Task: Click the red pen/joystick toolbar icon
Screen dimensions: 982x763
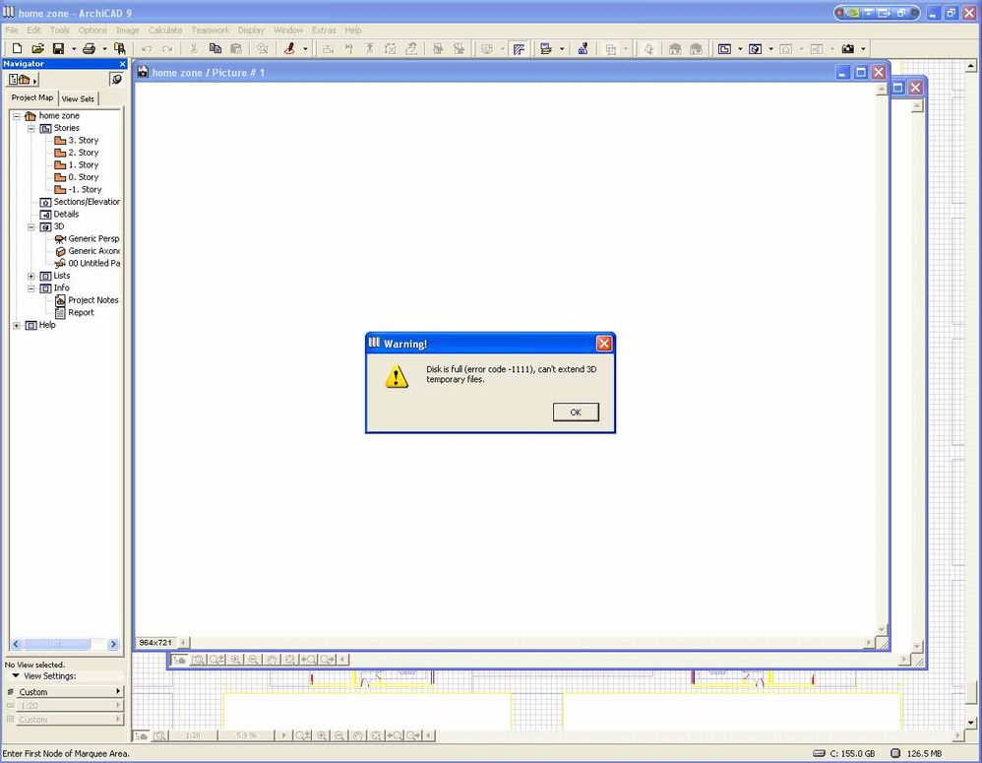Action: [289, 48]
